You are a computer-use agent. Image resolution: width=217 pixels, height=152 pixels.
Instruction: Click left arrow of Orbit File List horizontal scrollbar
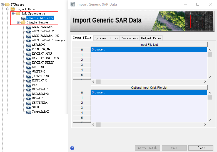coord(93,124)
